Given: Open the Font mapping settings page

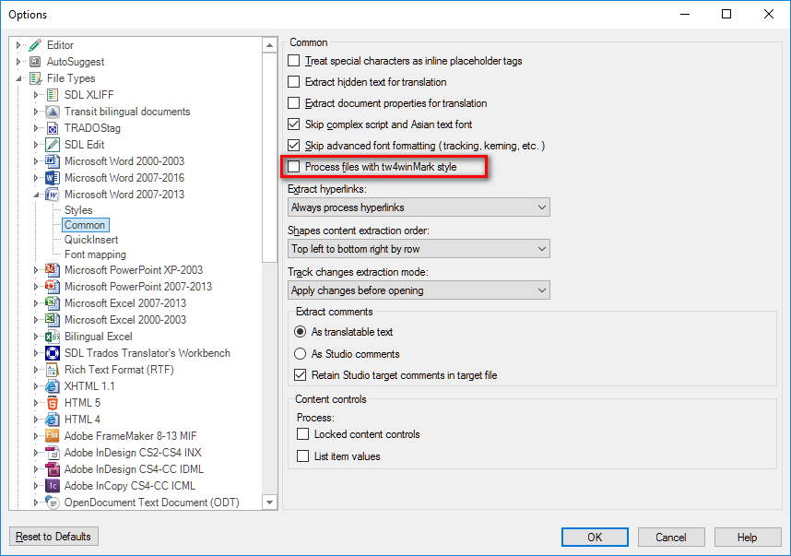Looking at the screenshot, I should (x=95, y=254).
